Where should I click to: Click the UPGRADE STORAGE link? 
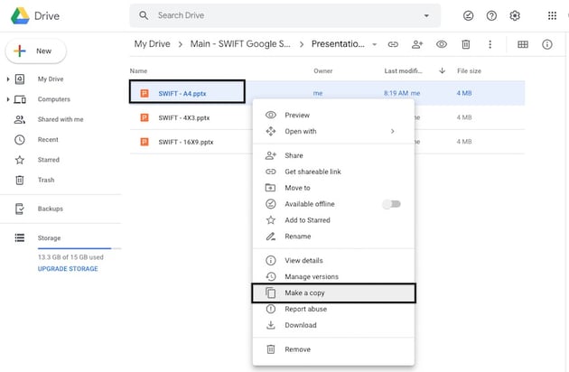[x=68, y=268]
